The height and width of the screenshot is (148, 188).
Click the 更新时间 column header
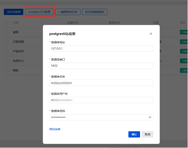(114, 23)
